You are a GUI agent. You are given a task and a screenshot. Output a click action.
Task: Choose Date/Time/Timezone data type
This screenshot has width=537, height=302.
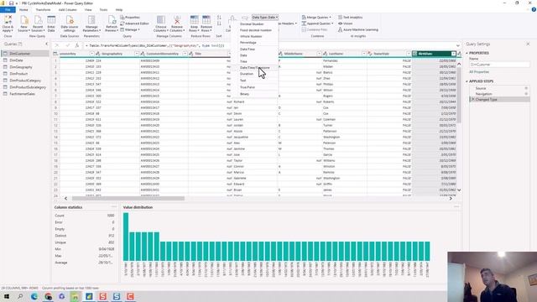click(x=255, y=67)
